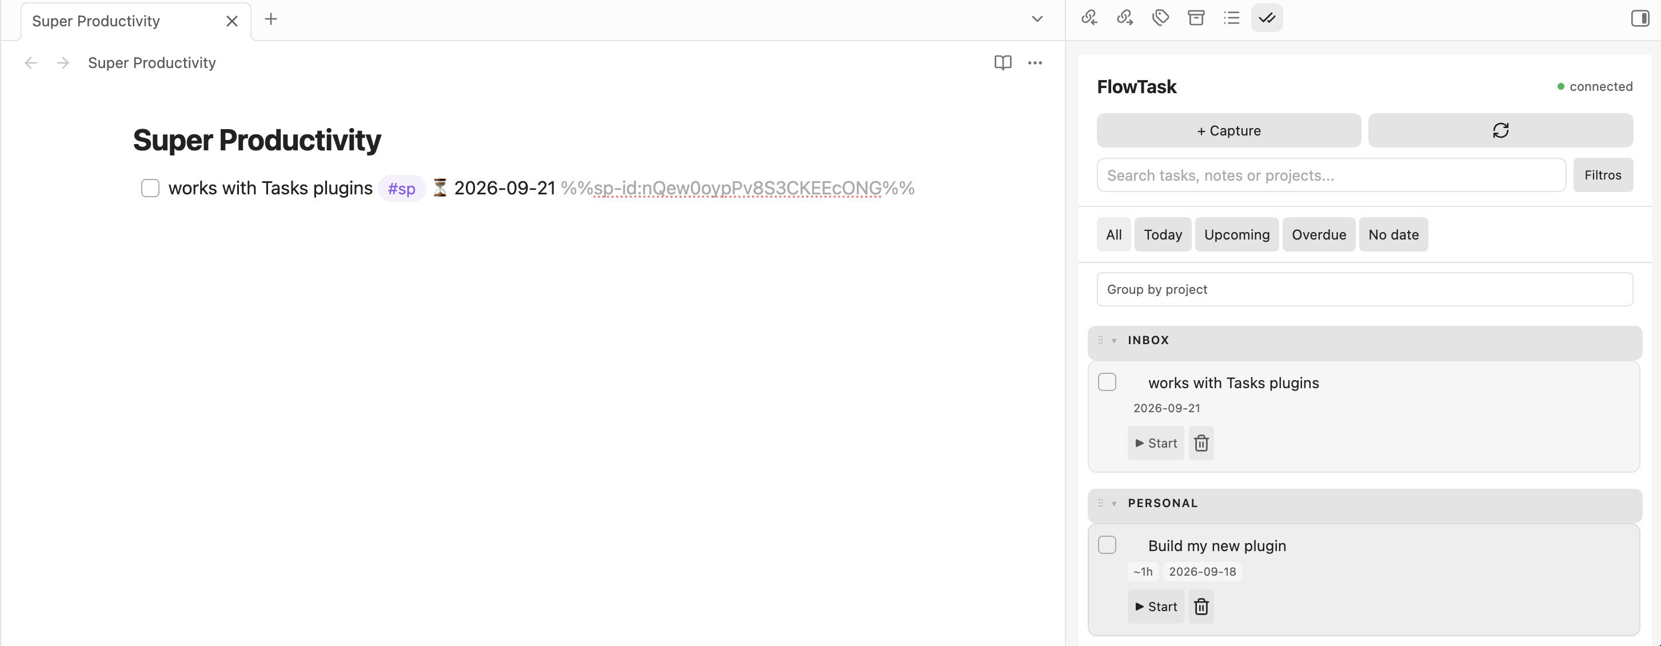Open the tab list chevron dropdown
Image resolution: width=1661 pixels, height=646 pixels.
point(1037,19)
